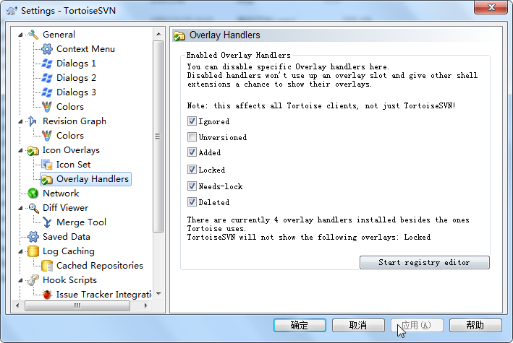Click Start registry editor button

[x=424, y=262]
